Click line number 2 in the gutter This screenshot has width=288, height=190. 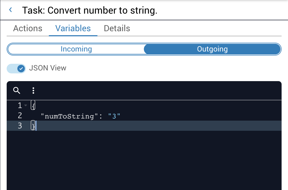pos(20,116)
